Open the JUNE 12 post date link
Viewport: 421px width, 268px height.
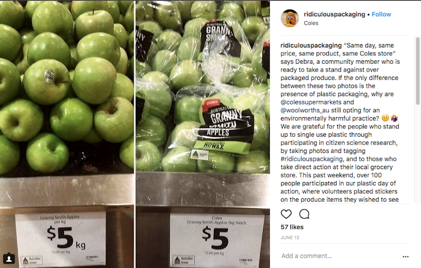point(290,238)
